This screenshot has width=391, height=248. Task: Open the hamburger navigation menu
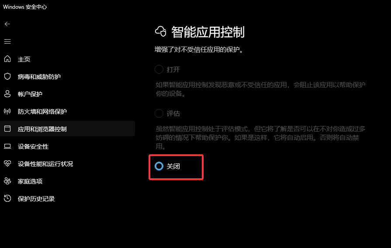point(7,41)
